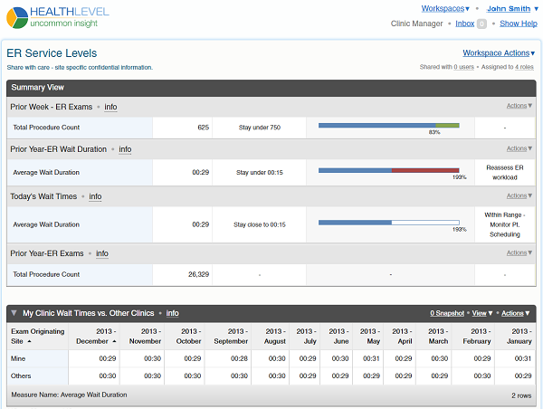This screenshot has height=409, width=543.
Task: Click the 4 roles assigned link
Action: pyautogui.click(x=523, y=67)
